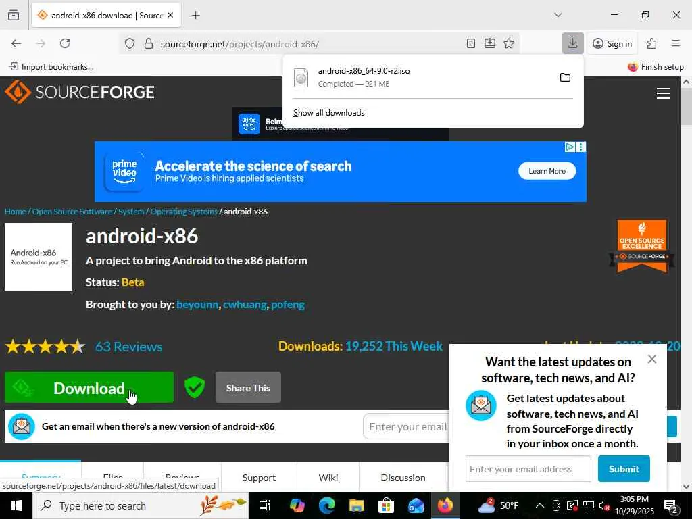Launch Microsoft Edge from the taskbar

[326, 505]
